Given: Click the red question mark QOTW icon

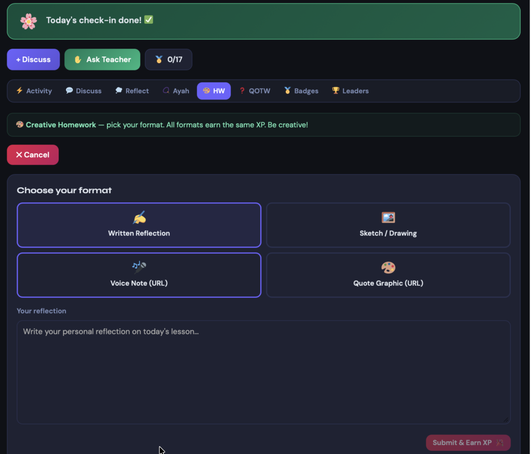Looking at the screenshot, I should click(242, 91).
